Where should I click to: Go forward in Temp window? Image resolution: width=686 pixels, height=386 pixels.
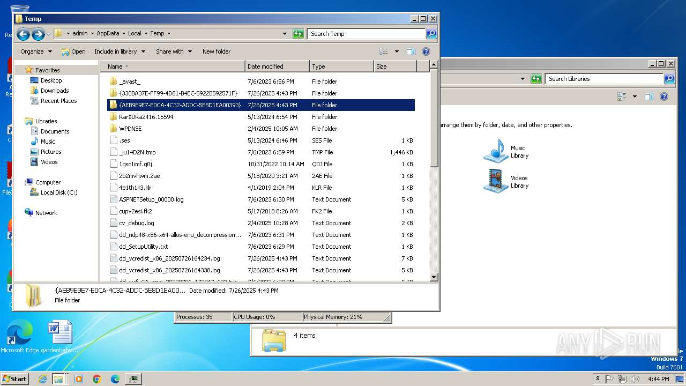[38, 34]
